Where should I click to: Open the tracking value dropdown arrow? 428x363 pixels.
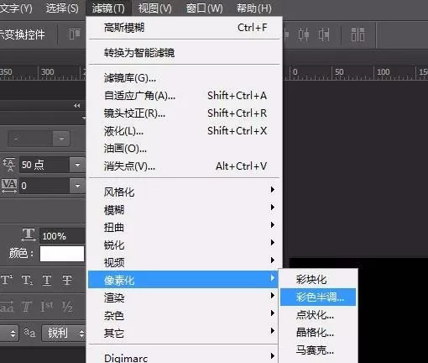click(x=77, y=186)
